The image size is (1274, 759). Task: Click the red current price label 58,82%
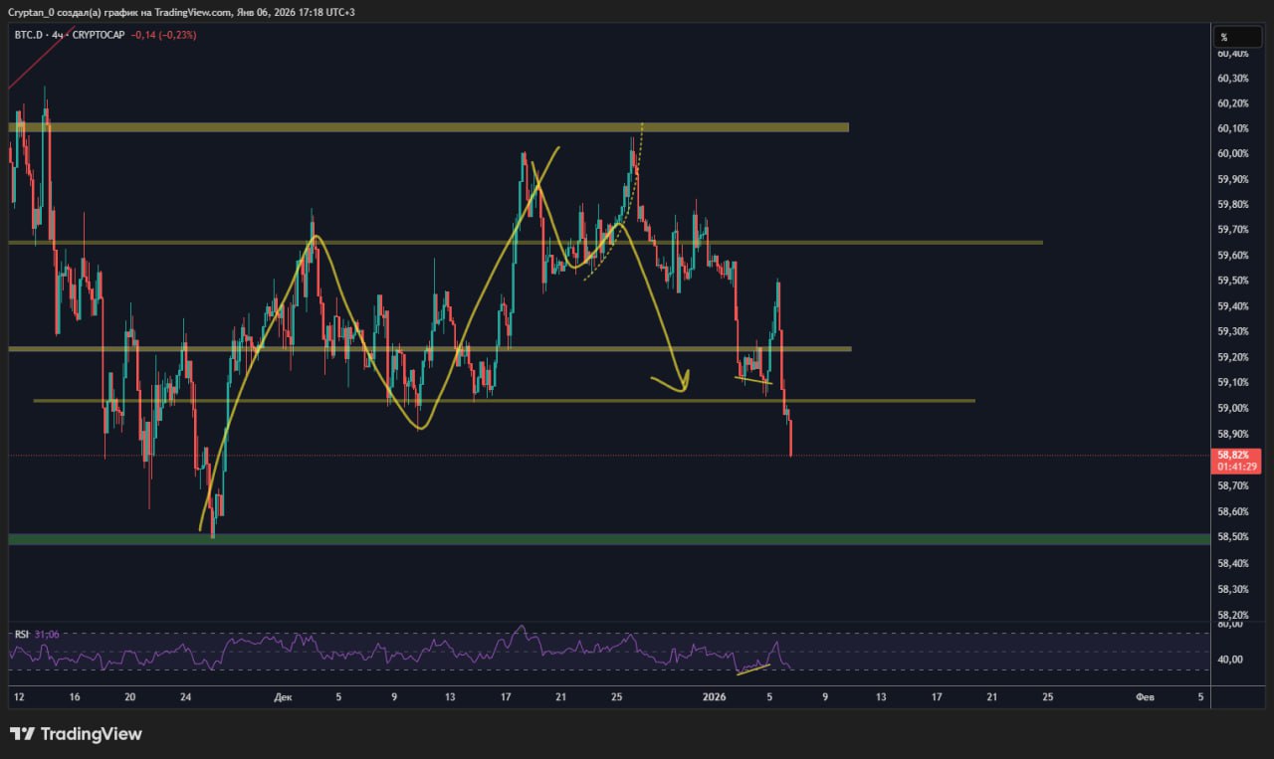click(1232, 455)
